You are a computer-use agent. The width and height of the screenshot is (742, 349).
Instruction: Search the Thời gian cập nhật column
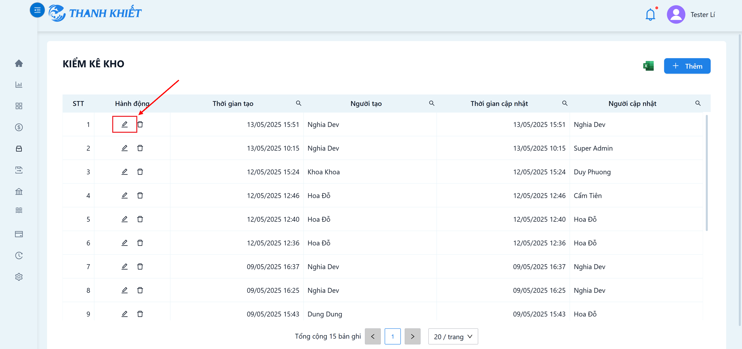tap(565, 103)
